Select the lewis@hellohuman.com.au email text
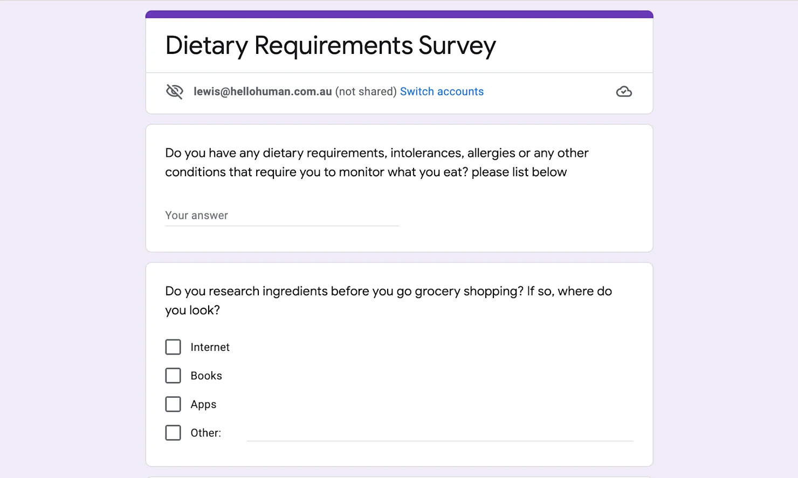Image resolution: width=798 pixels, height=478 pixels. pos(263,92)
